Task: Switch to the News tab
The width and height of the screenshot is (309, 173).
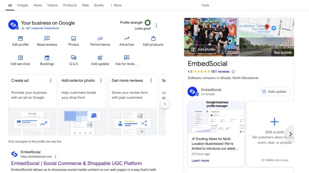Action: tap(38, 5)
